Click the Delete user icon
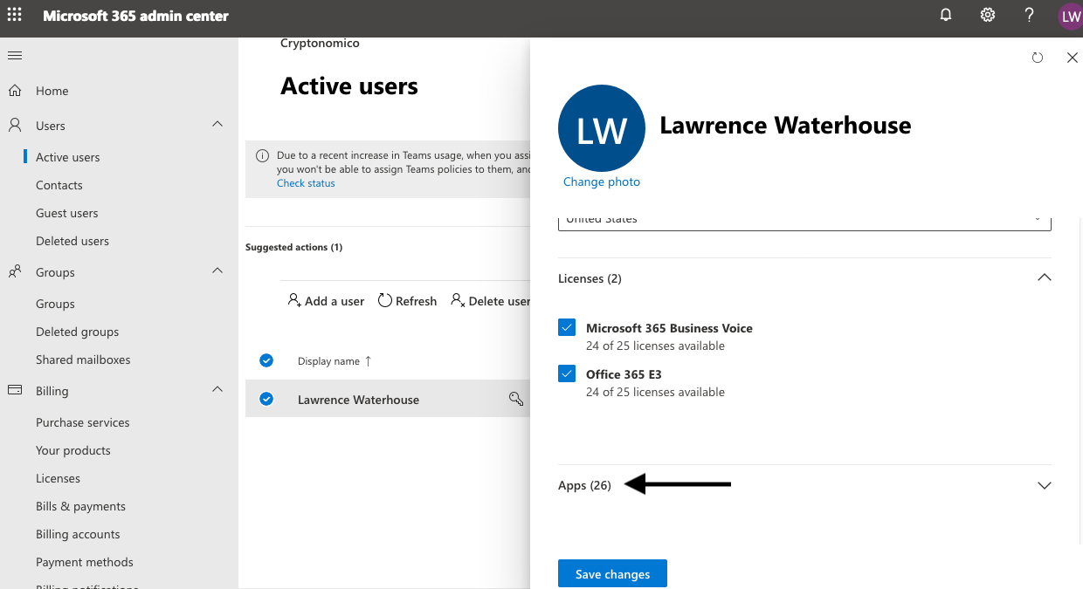 (458, 300)
